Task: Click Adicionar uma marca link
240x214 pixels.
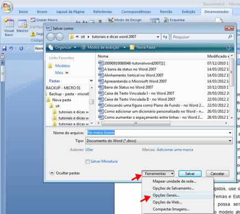Action: coord(175,150)
